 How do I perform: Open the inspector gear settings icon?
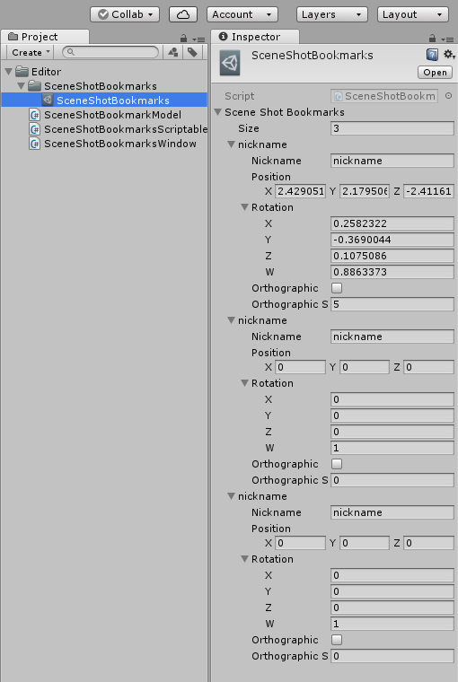click(449, 55)
